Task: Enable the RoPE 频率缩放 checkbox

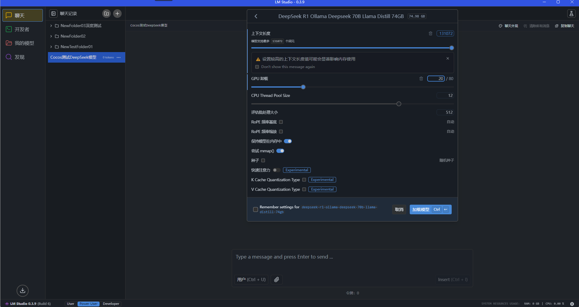Action: point(281,132)
